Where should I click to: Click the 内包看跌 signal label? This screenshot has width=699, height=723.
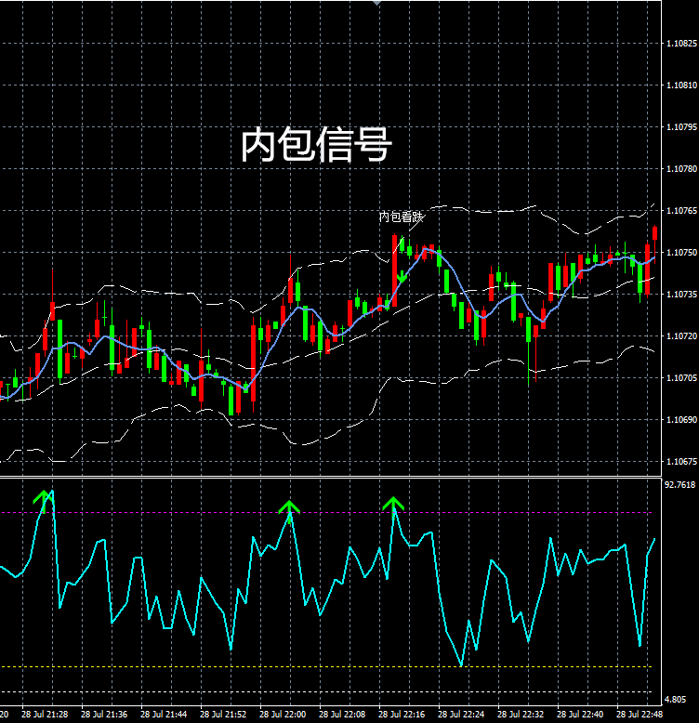coord(401,217)
